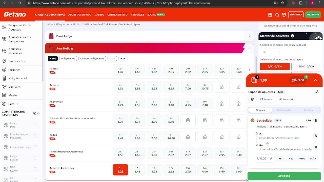The width and height of the screenshot is (324, 182).
Task: Open Social Nuevo menu item
Action: pos(156,15)
